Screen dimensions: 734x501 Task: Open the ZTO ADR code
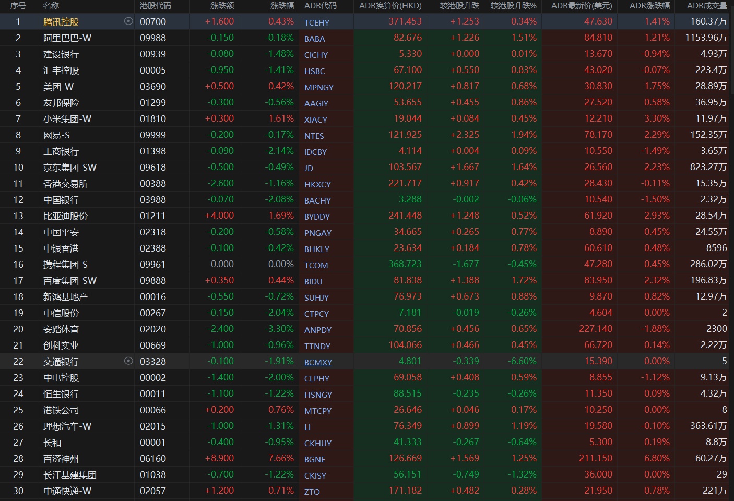tap(312, 492)
